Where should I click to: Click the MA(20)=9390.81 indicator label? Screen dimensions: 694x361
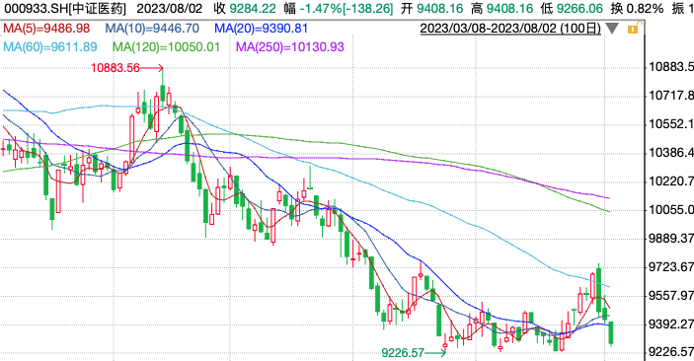pos(262,29)
